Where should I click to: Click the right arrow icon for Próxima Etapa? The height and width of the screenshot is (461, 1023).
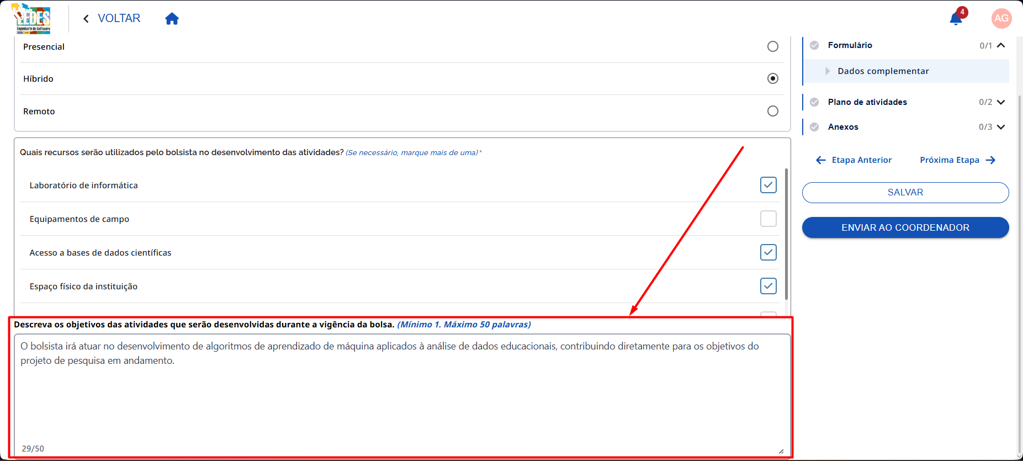click(990, 160)
